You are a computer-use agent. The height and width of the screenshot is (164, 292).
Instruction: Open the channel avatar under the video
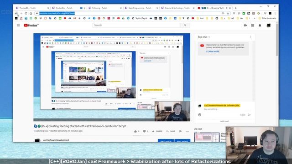point(37,140)
